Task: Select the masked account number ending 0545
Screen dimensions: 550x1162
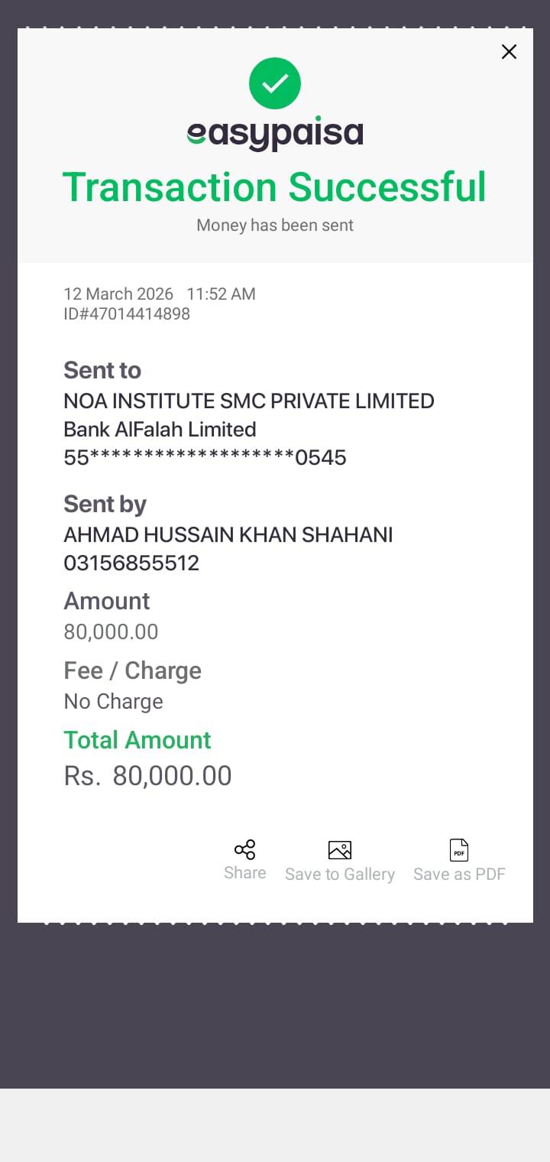Action: [x=205, y=457]
